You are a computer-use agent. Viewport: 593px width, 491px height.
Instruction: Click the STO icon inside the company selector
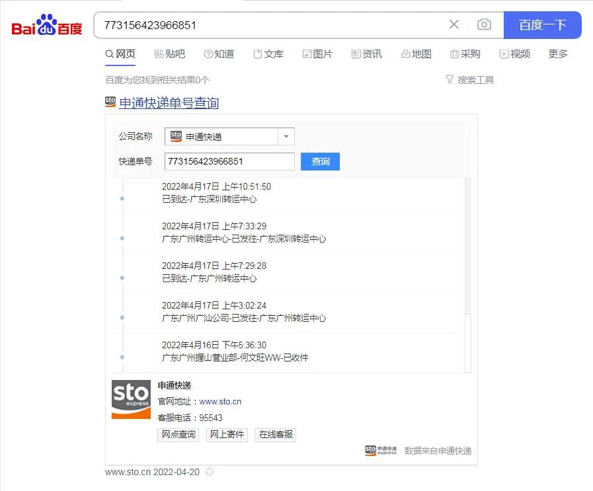(175, 136)
